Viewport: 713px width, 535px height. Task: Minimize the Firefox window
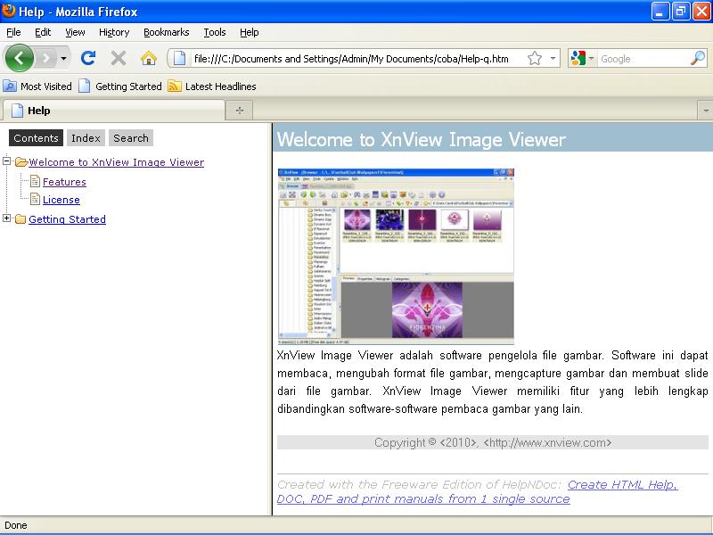pos(660,12)
